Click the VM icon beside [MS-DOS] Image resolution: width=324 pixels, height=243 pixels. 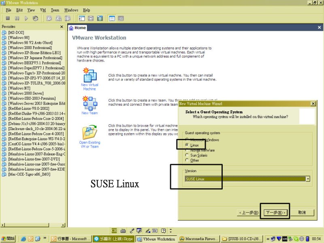click(4, 32)
